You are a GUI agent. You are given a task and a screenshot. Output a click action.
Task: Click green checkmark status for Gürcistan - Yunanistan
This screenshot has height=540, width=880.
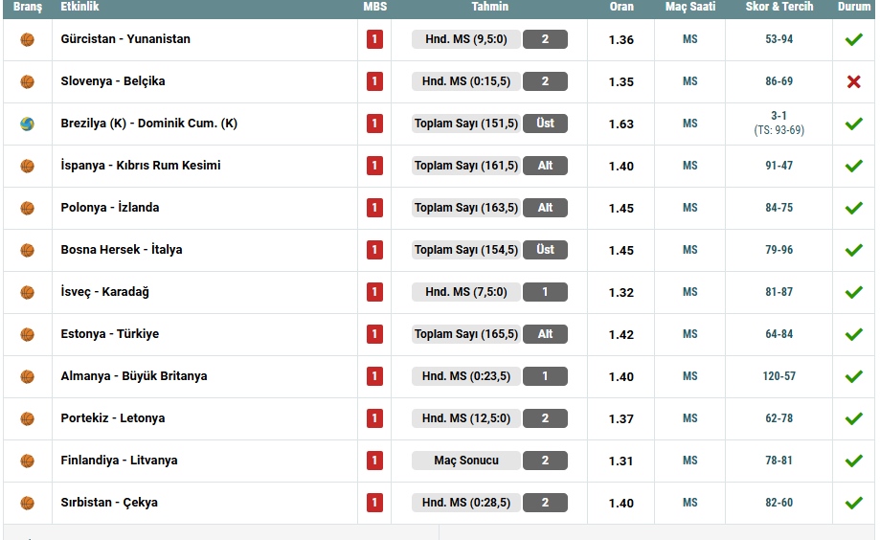pos(853,39)
